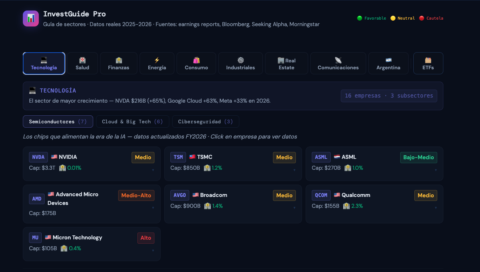Click the "Cap: $3.3T" text on NVIDIA
Viewport: 480px width, 272px height.
point(42,168)
